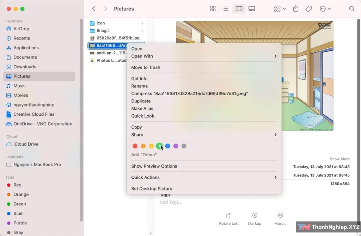The height and width of the screenshot is (236, 361).
Task: Apply the gray tag in context menu
Action: pyautogui.click(x=184, y=146)
